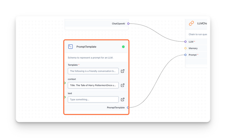Screen dimensions: 226x138
Task: Select the LLM input port on LLMChain
Action: (x=185, y=42)
